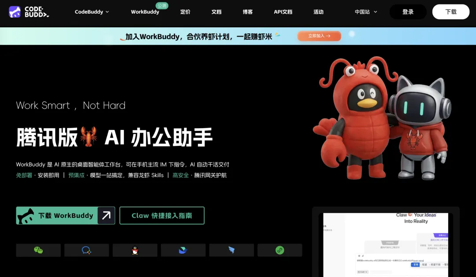Select the 活动 nav item
This screenshot has height=277, width=476.
[x=319, y=12]
